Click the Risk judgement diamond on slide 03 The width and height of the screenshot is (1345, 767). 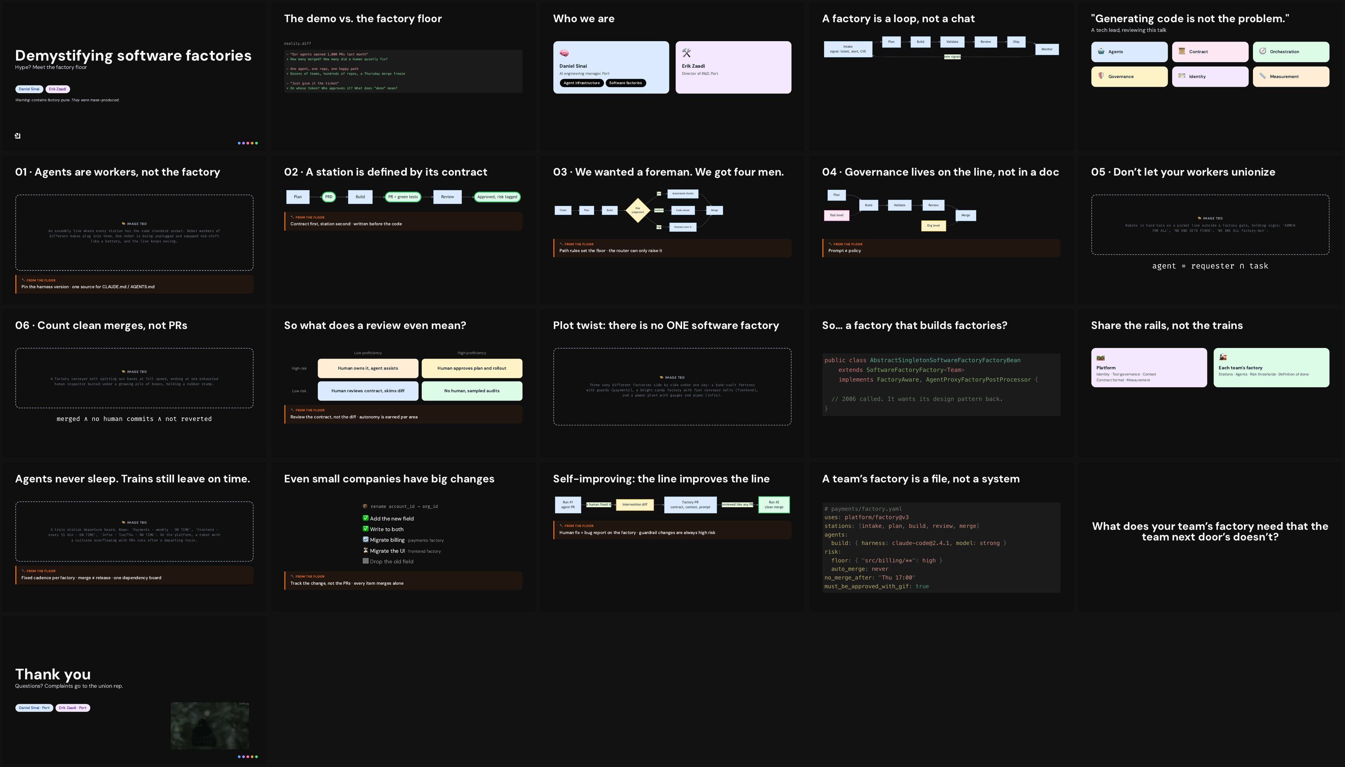point(638,210)
